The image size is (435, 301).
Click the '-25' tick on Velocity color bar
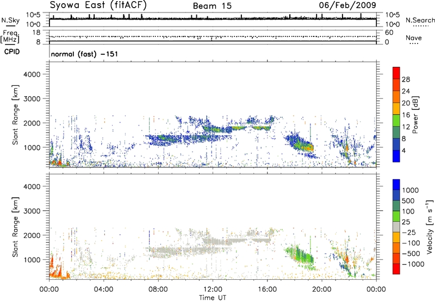(408, 232)
